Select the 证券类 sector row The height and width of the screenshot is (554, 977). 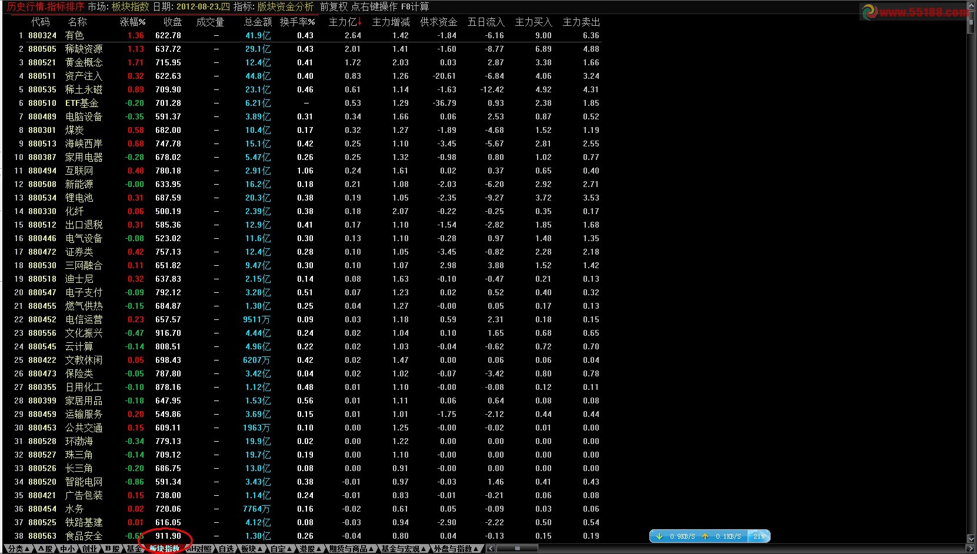tap(303, 252)
